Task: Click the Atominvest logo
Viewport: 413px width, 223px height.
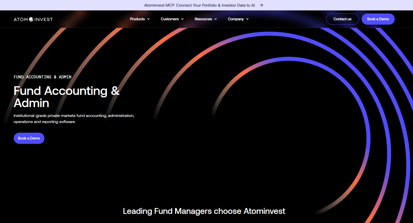Action: 33,19
